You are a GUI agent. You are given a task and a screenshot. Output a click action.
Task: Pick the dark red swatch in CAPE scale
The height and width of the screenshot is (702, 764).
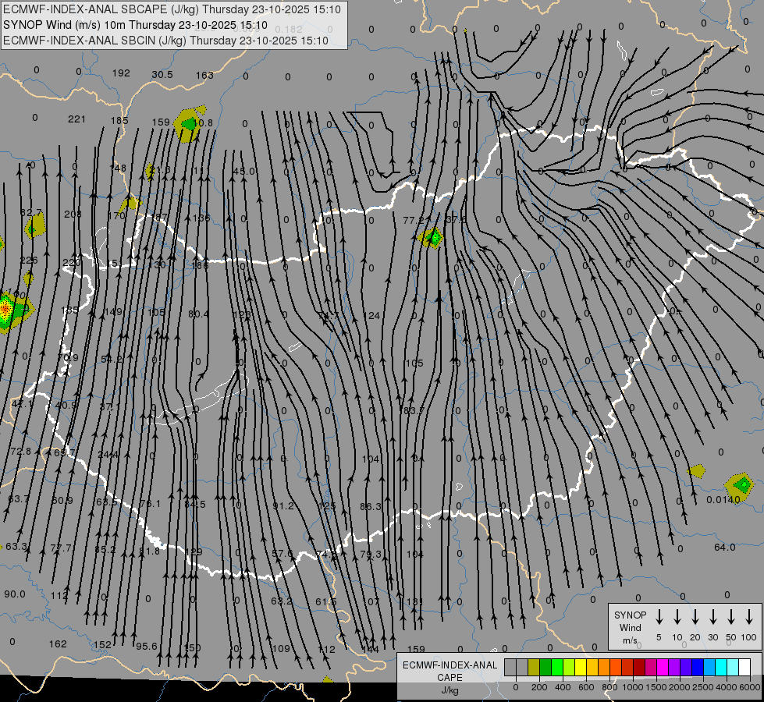point(639,668)
